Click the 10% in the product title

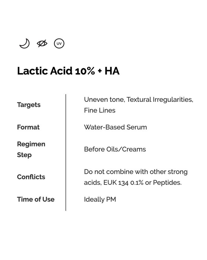click(85, 71)
